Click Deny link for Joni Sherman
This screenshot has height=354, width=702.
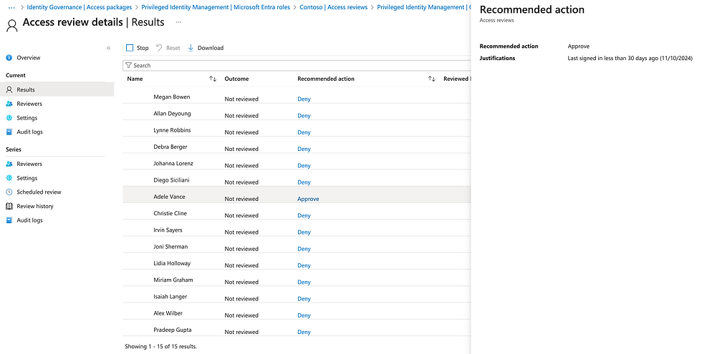click(304, 249)
